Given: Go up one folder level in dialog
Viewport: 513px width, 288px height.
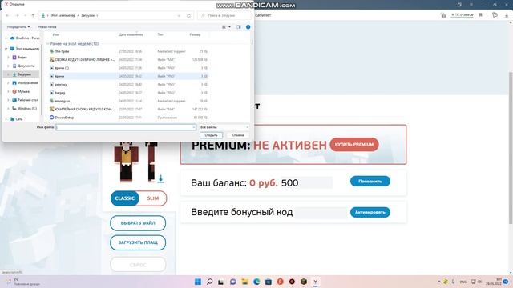Looking at the screenshot, I should (33, 15).
